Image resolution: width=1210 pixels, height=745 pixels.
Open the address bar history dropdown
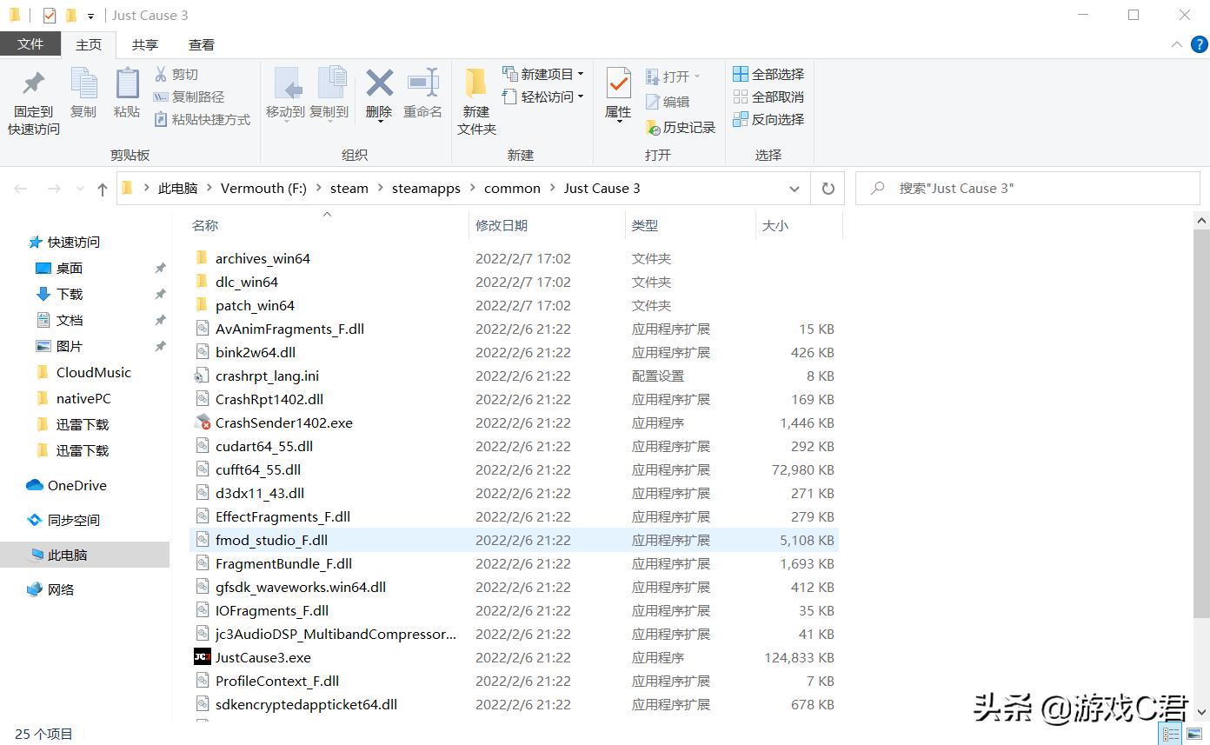(x=794, y=189)
